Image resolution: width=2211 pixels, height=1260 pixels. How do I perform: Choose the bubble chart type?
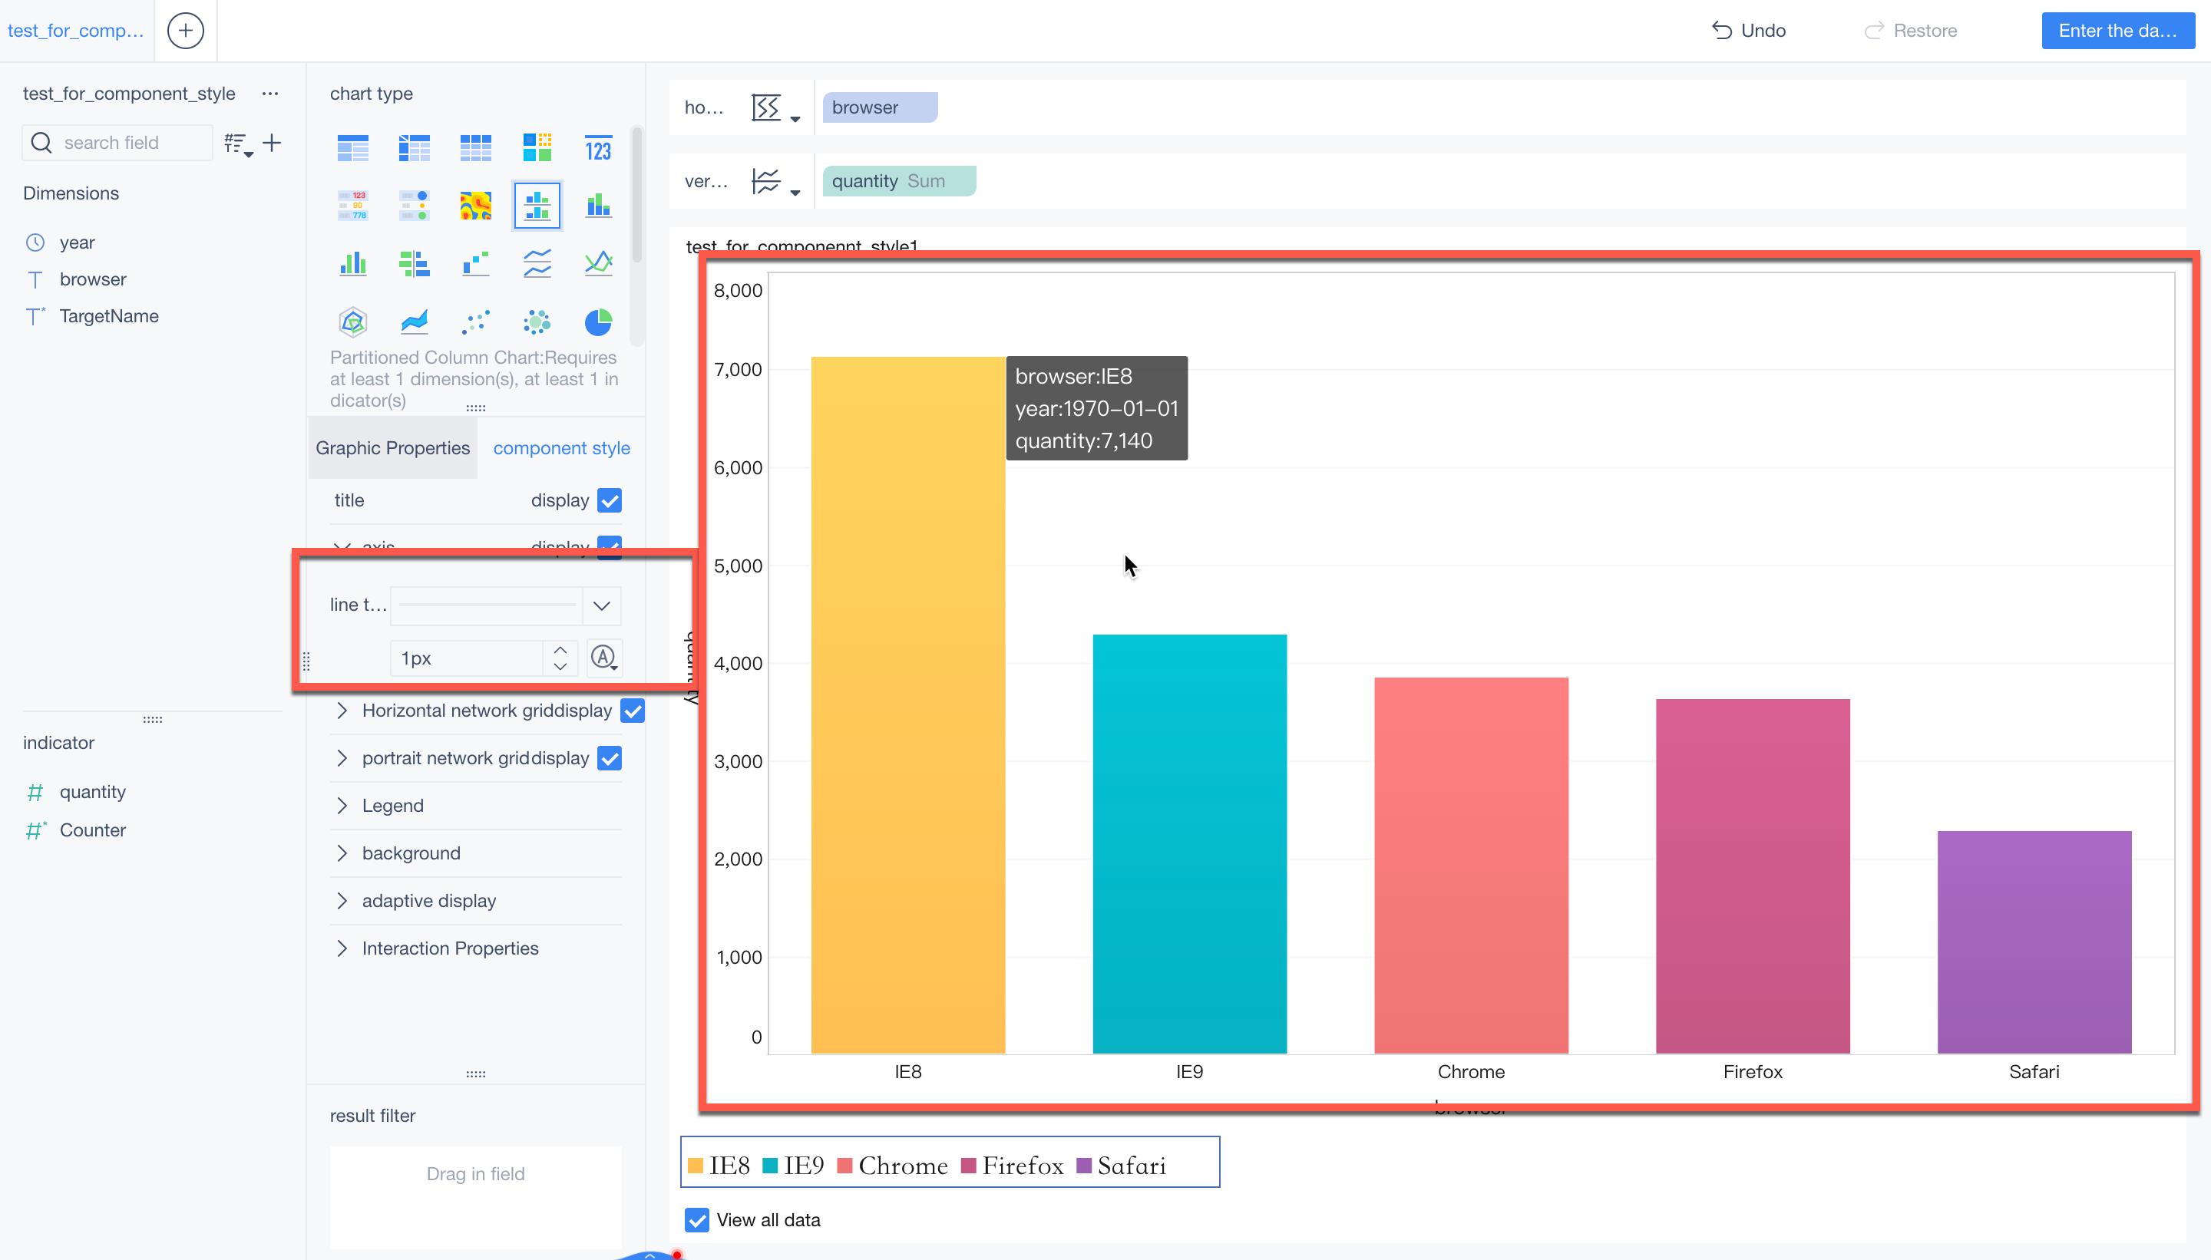(537, 322)
